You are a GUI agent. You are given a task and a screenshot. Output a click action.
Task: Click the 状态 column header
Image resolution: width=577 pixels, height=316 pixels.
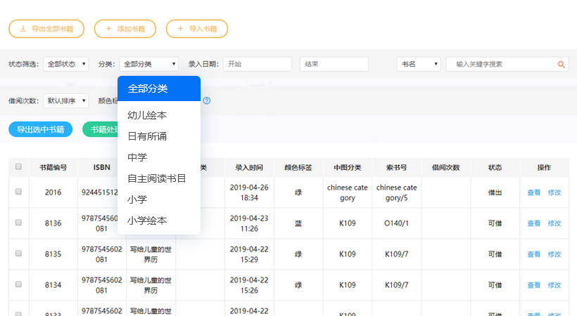(495, 168)
